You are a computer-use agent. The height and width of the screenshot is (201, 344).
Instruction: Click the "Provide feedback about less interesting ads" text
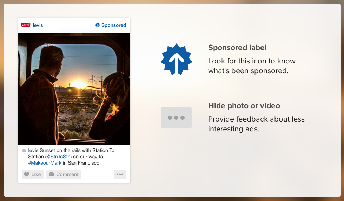point(256,124)
